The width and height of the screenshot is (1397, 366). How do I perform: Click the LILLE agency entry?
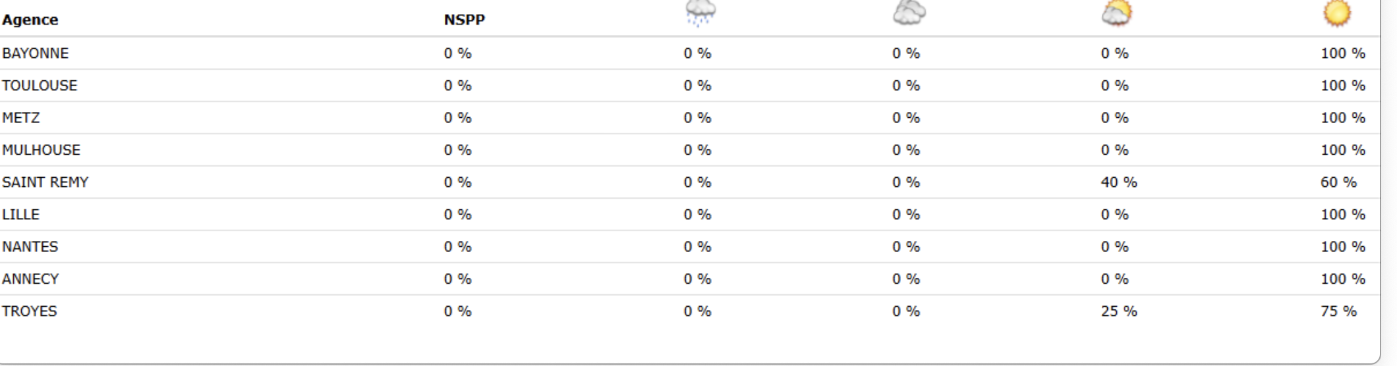pyautogui.click(x=20, y=215)
